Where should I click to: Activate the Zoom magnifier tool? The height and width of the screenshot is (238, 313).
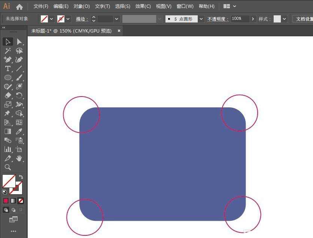click(x=7, y=167)
